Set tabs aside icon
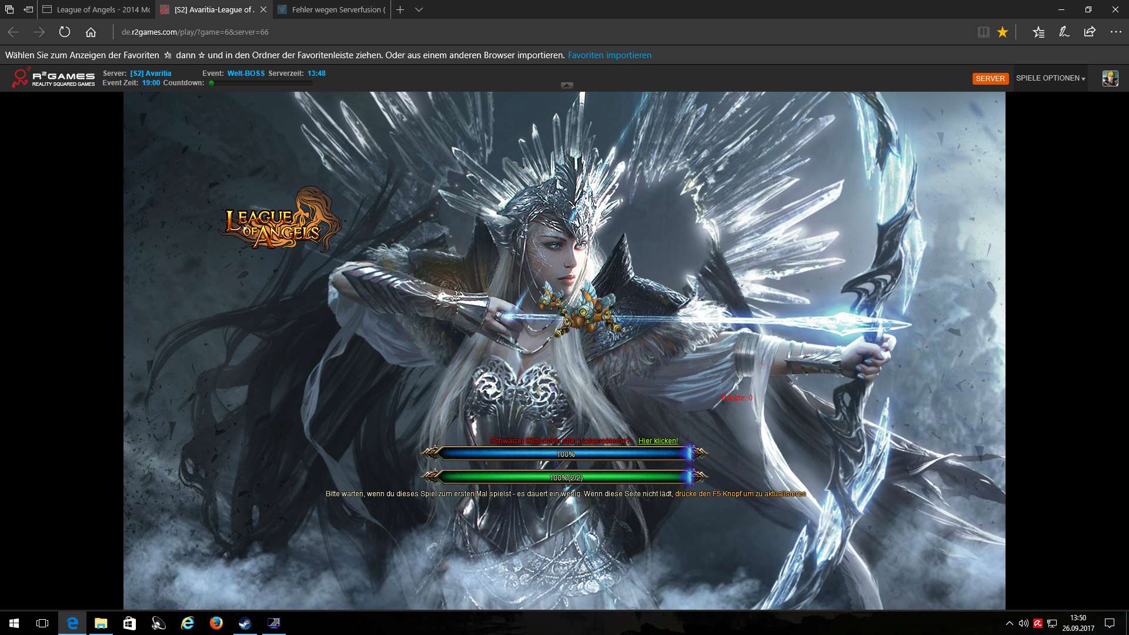 28,9
